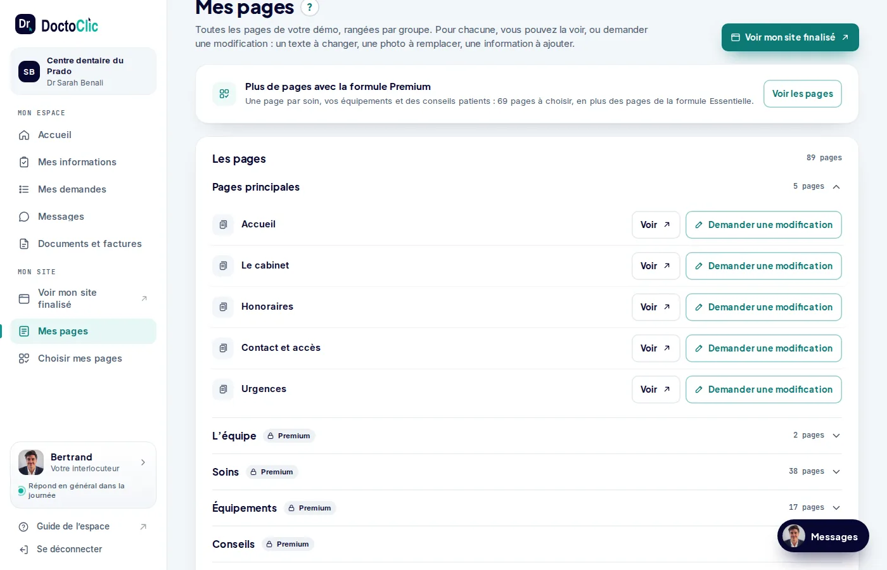This screenshot has height=570, width=887.
Task: Open Accueil in the sidebar
Action: tap(83, 135)
